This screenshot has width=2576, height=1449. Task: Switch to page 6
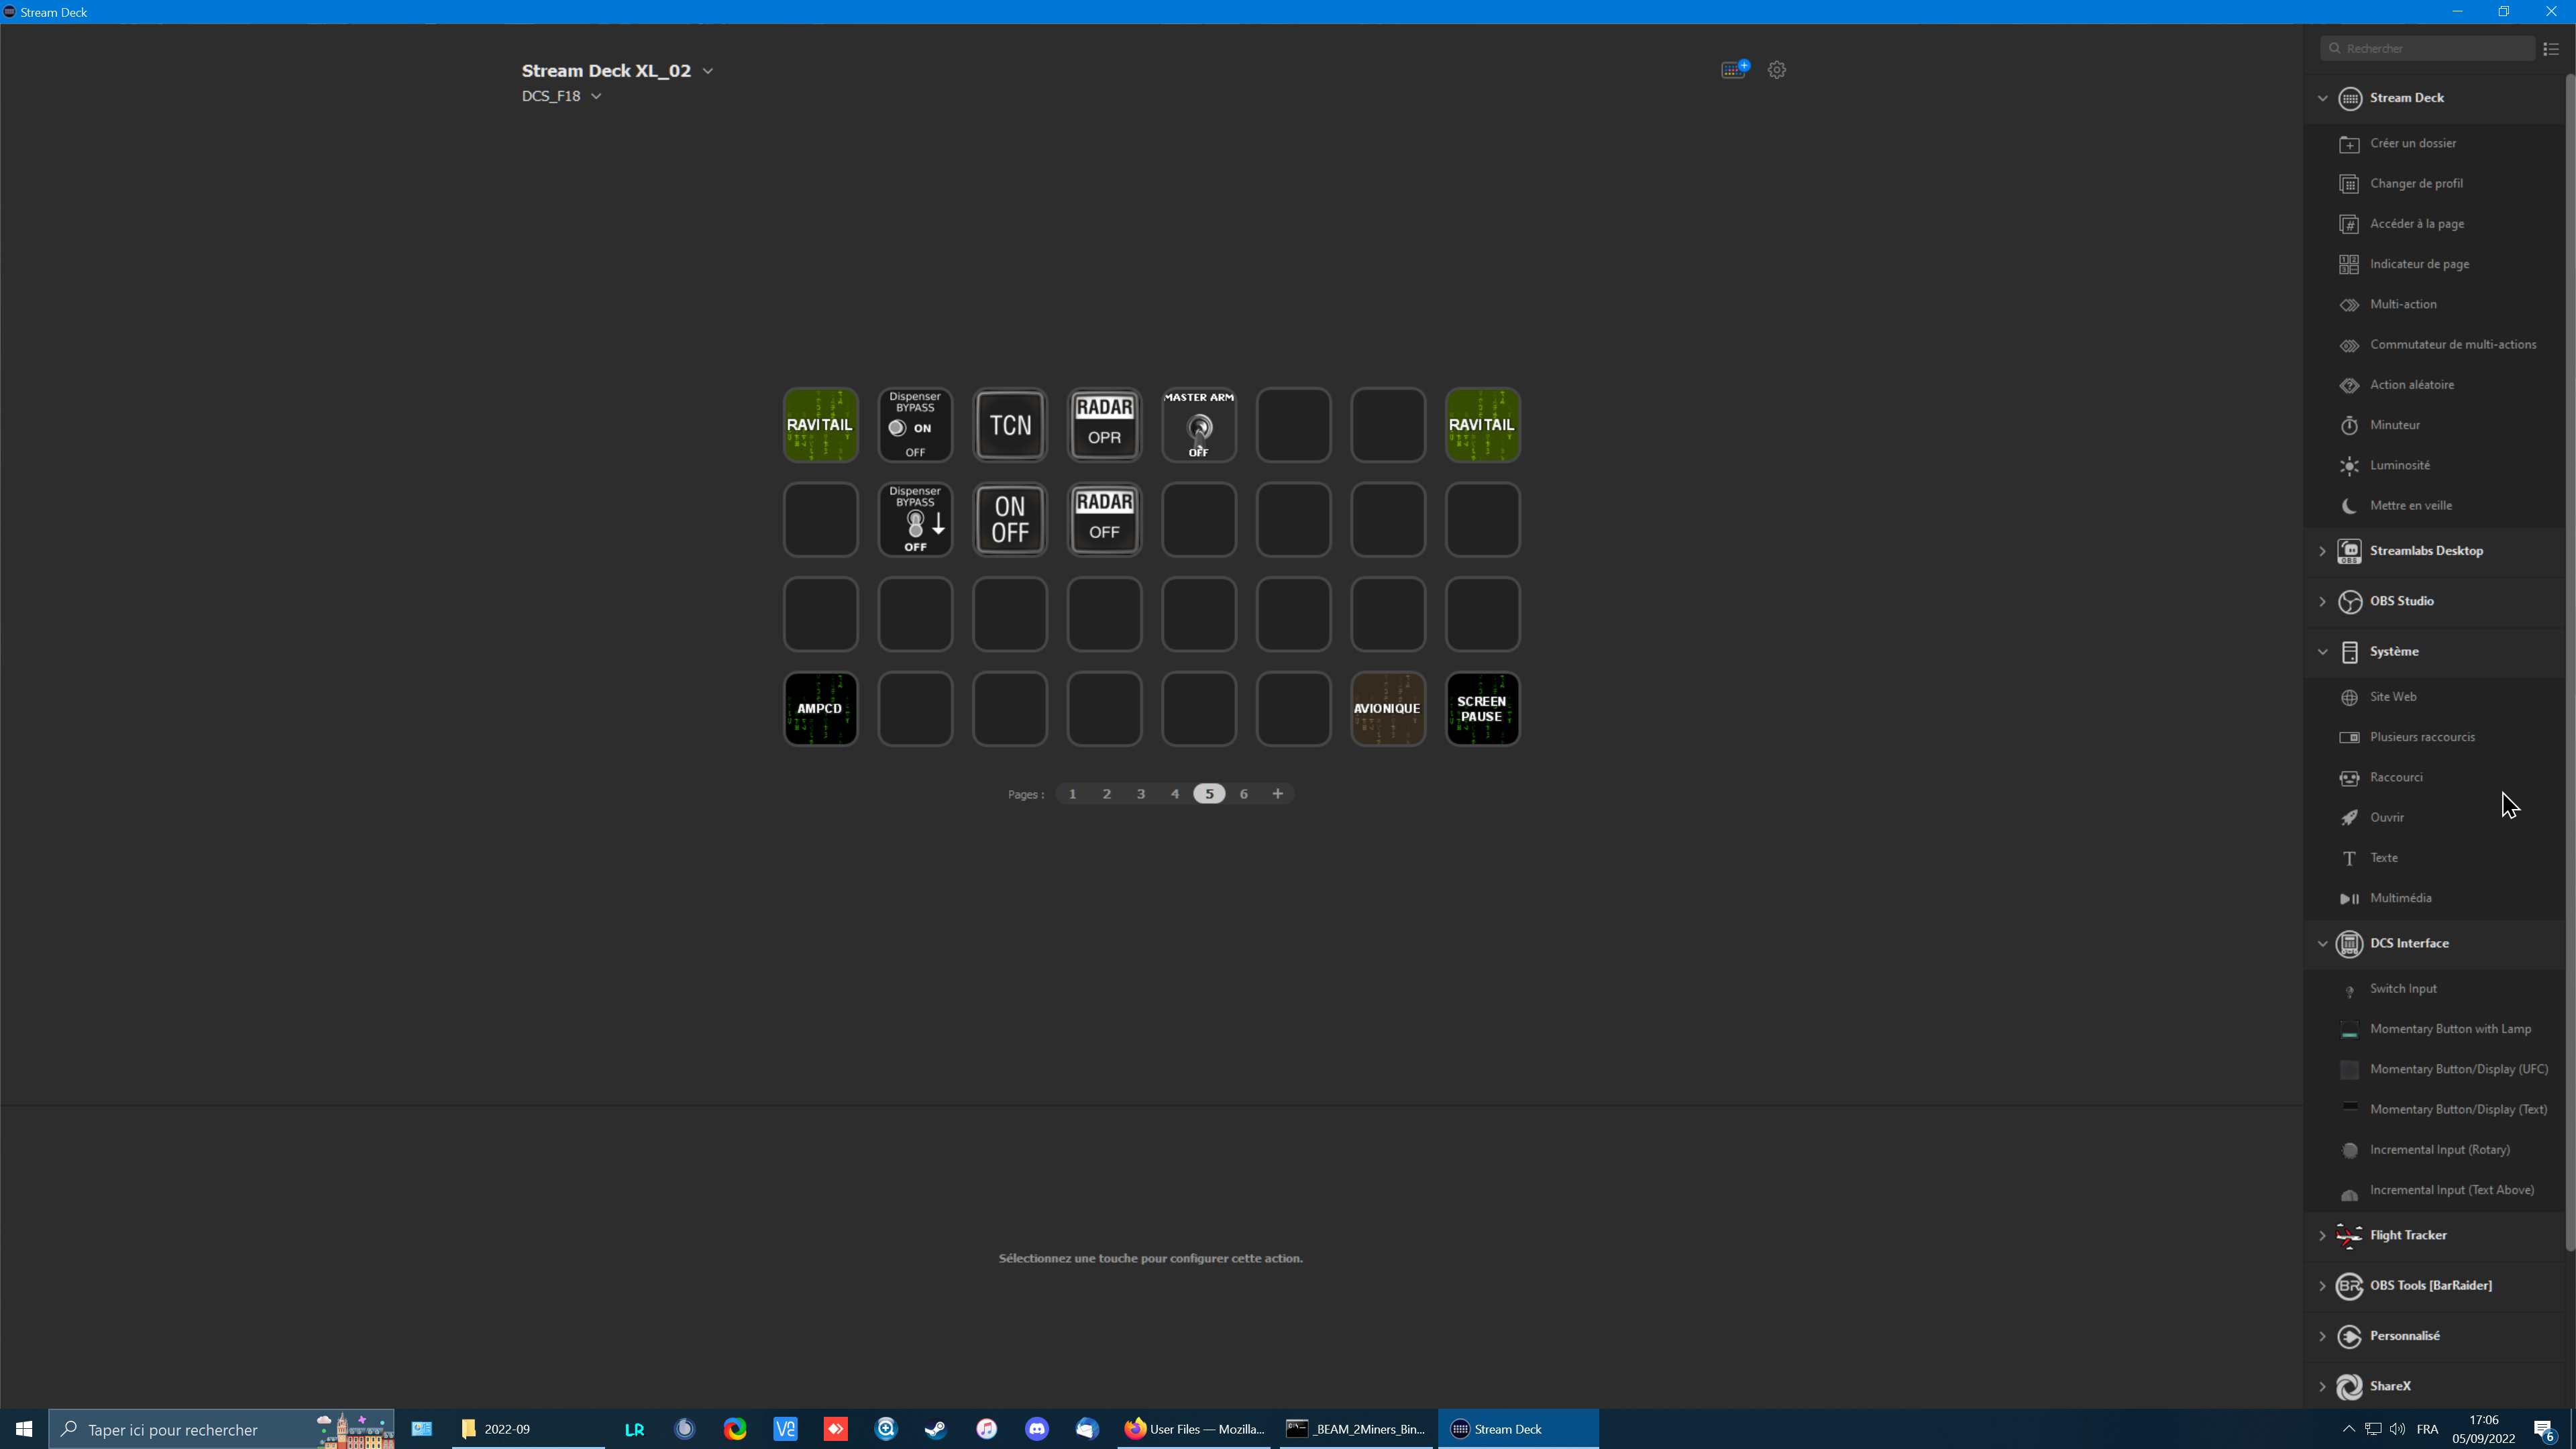1244,794
